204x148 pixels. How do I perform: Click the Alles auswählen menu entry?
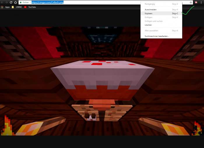coord(161,31)
